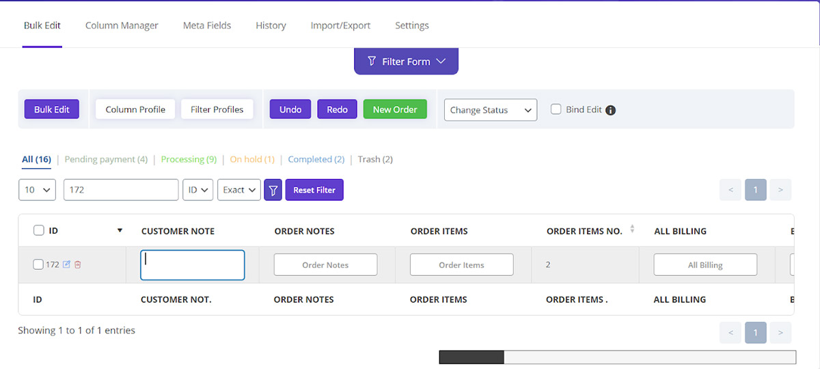Expand the Filter Form panel
820x369 pixels.
pyautogui.click(x=406, y=61)
